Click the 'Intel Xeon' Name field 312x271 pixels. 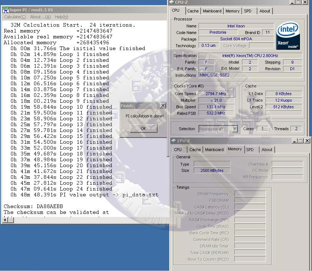pos(236,26)
